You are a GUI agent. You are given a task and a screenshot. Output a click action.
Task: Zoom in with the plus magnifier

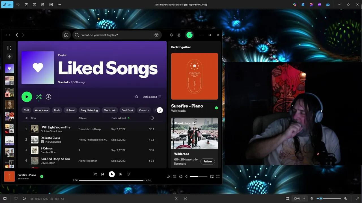(346, 198)
